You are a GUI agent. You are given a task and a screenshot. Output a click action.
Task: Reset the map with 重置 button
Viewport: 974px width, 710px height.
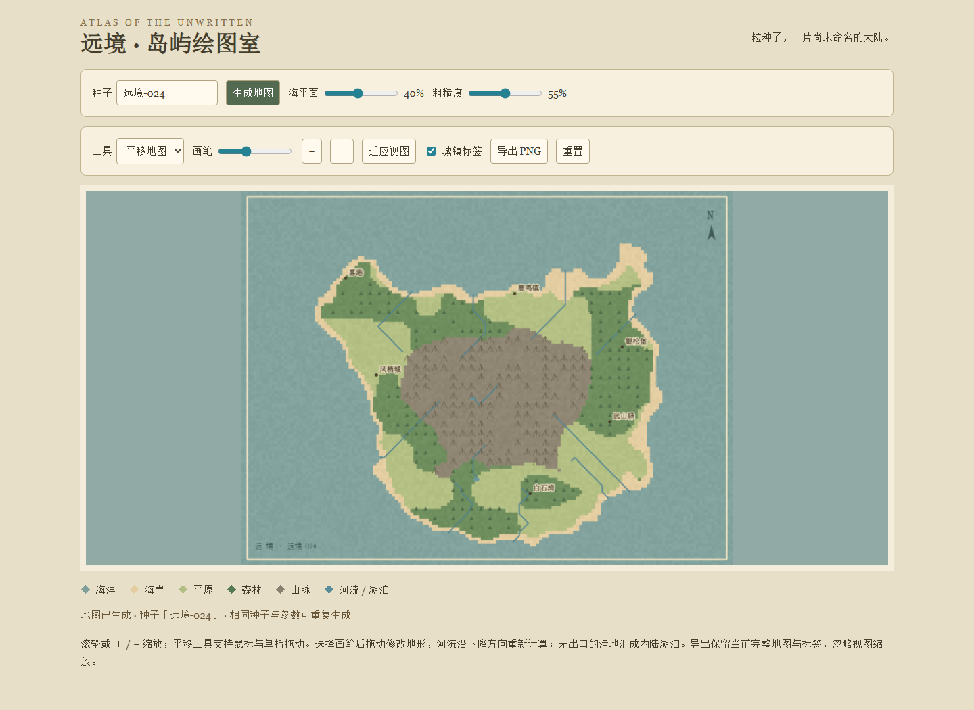(573, 151)
